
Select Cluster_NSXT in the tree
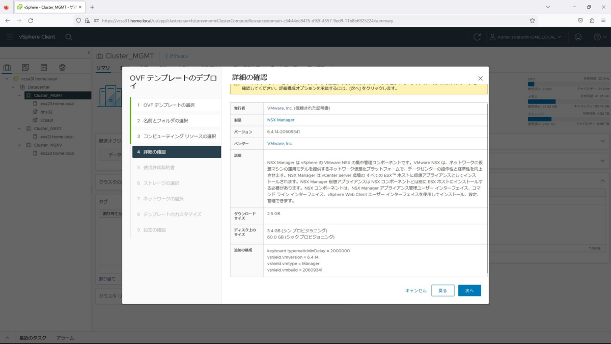[x=47, y=128]
